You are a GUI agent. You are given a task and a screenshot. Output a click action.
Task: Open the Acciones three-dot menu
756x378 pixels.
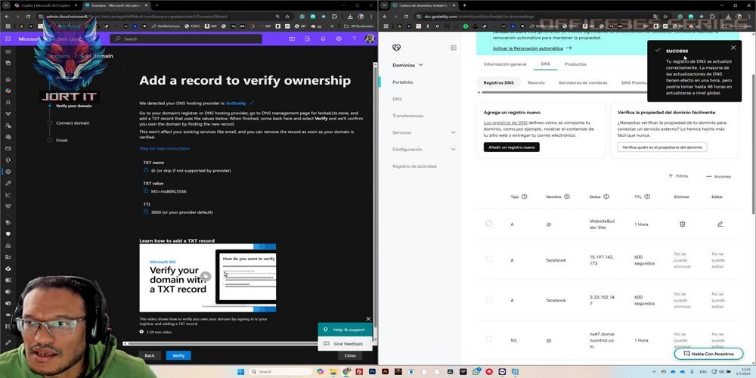tap(718, 176)
